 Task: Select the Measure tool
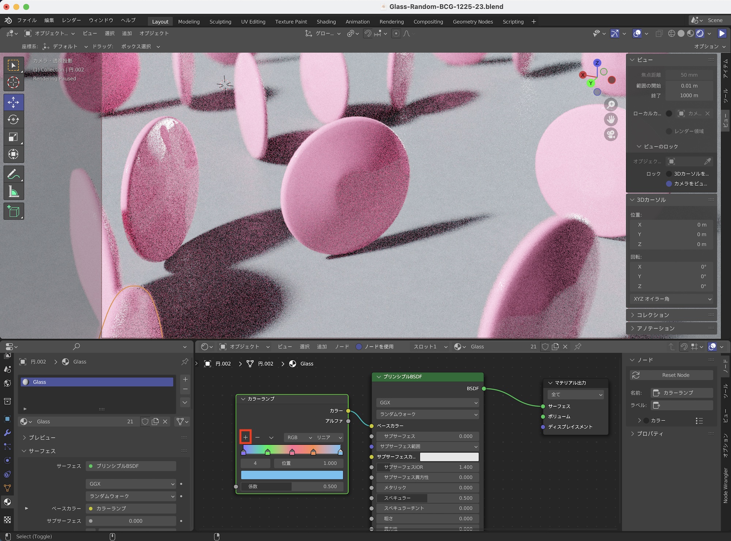tap(14, 192)
